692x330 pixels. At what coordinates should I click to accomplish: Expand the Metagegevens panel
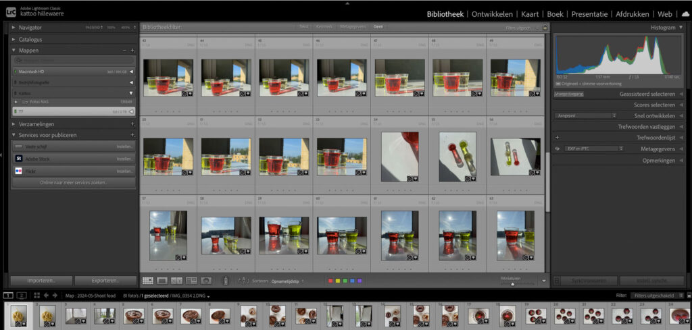coord(681,149)
